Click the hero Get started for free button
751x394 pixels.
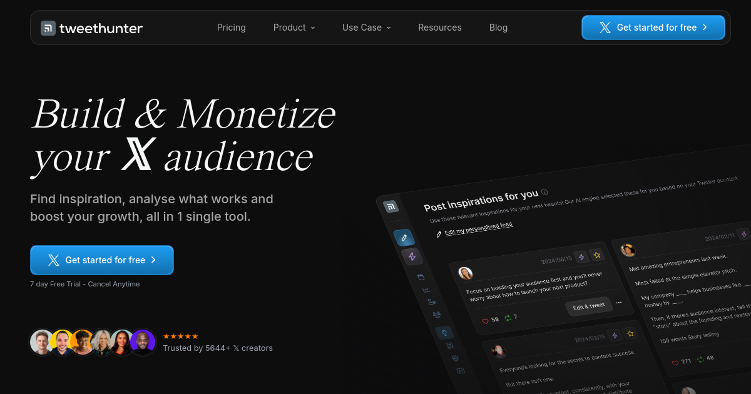(x=102, y=260)
